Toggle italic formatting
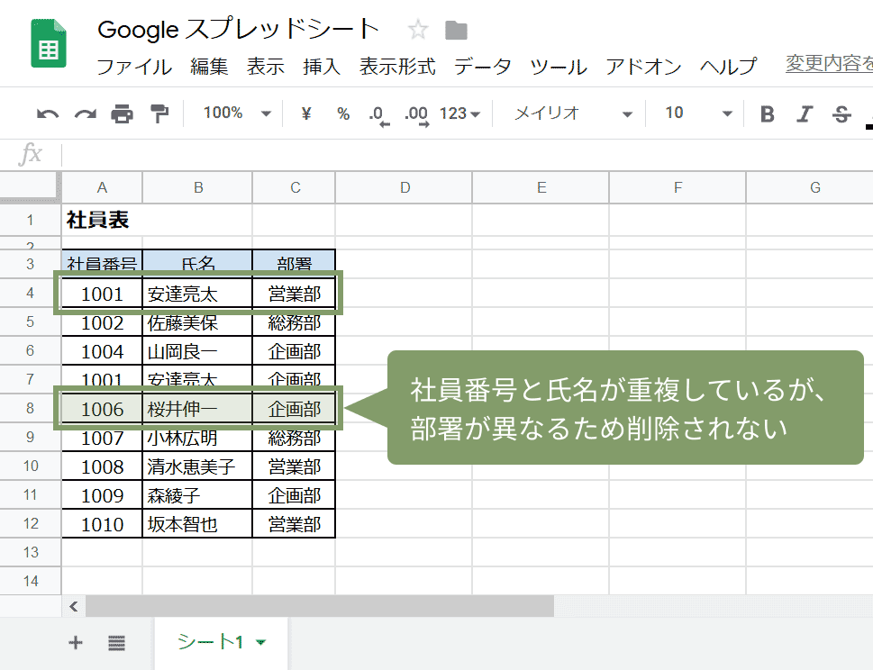The height and width of the screenshot is (670, 873). tap(805, 113)
